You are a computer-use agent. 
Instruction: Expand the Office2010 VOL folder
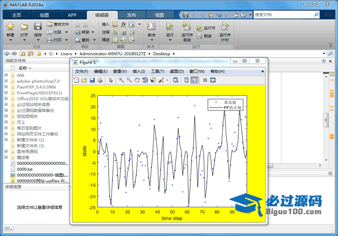[x=6, y=99]
